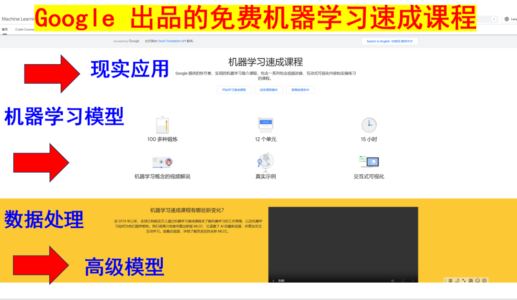Focus the search field with slash shortcut
Viewport: 517px width, 300px height.
click(x=488, y=19)
